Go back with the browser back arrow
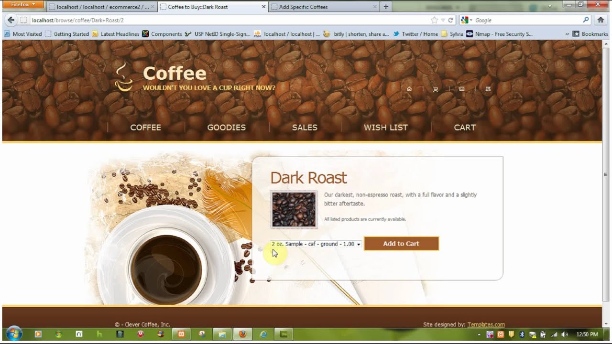The width and height of the screenshot is (612, 344). click(11, 20)
